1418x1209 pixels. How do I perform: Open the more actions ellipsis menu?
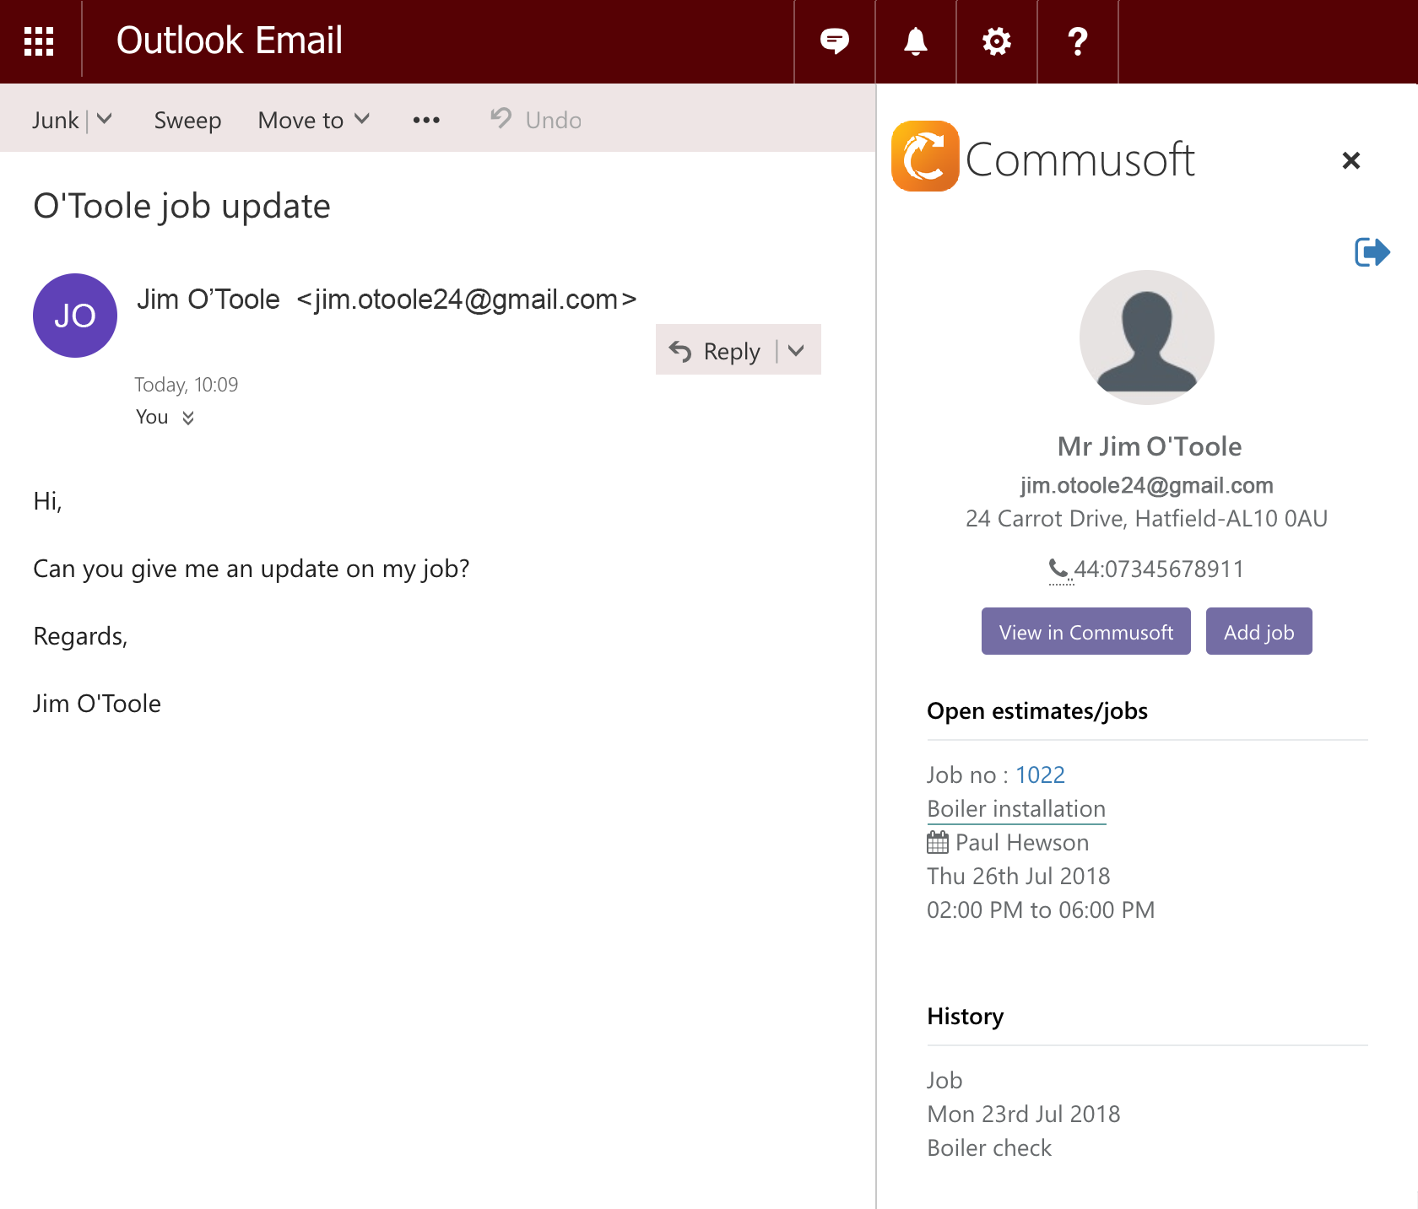pyautogui.click(x=426, y=120)
